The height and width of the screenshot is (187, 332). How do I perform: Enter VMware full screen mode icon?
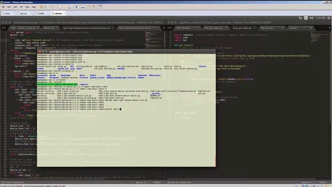(88, 7)
